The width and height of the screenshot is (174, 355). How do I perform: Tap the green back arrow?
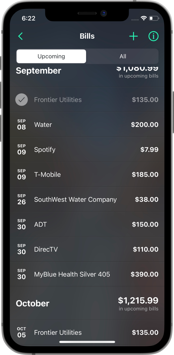point(21,36)
